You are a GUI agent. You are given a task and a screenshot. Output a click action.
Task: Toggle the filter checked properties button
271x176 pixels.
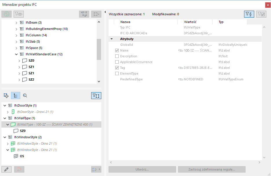click(261, 14)
